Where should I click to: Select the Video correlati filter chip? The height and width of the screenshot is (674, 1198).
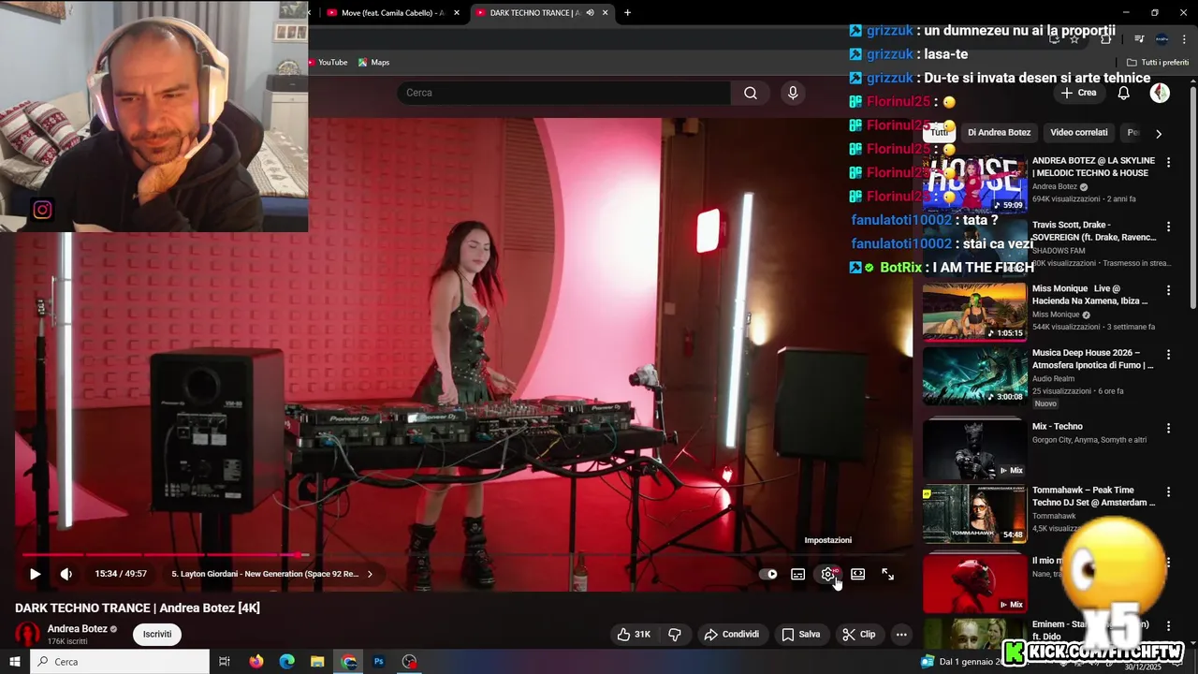(1078, 133)
